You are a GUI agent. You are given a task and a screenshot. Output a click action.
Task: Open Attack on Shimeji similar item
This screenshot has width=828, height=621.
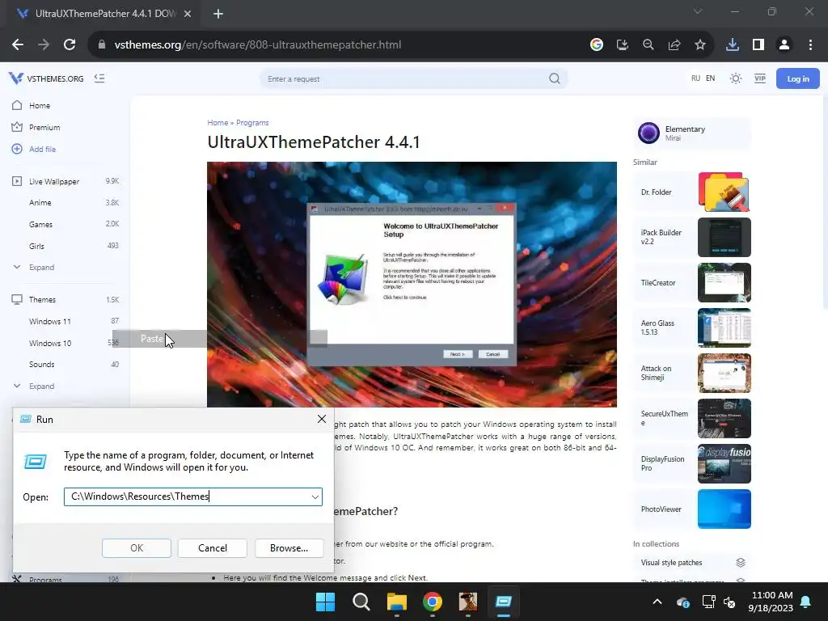tap(692, 373)
